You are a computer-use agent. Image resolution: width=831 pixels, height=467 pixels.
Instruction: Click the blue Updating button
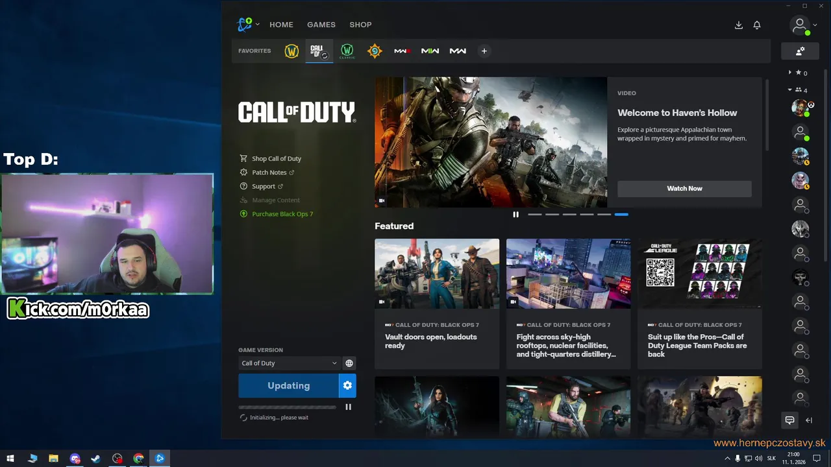(x=288, y=385)
